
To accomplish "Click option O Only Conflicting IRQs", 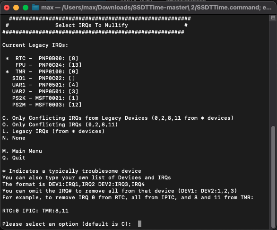I will 60,124.
